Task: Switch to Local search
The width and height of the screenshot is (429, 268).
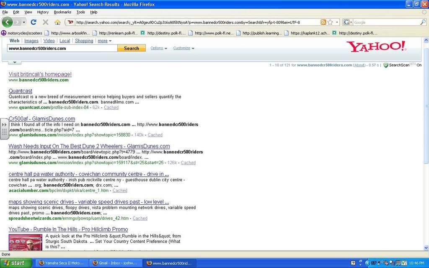Action: click(65, 41)
